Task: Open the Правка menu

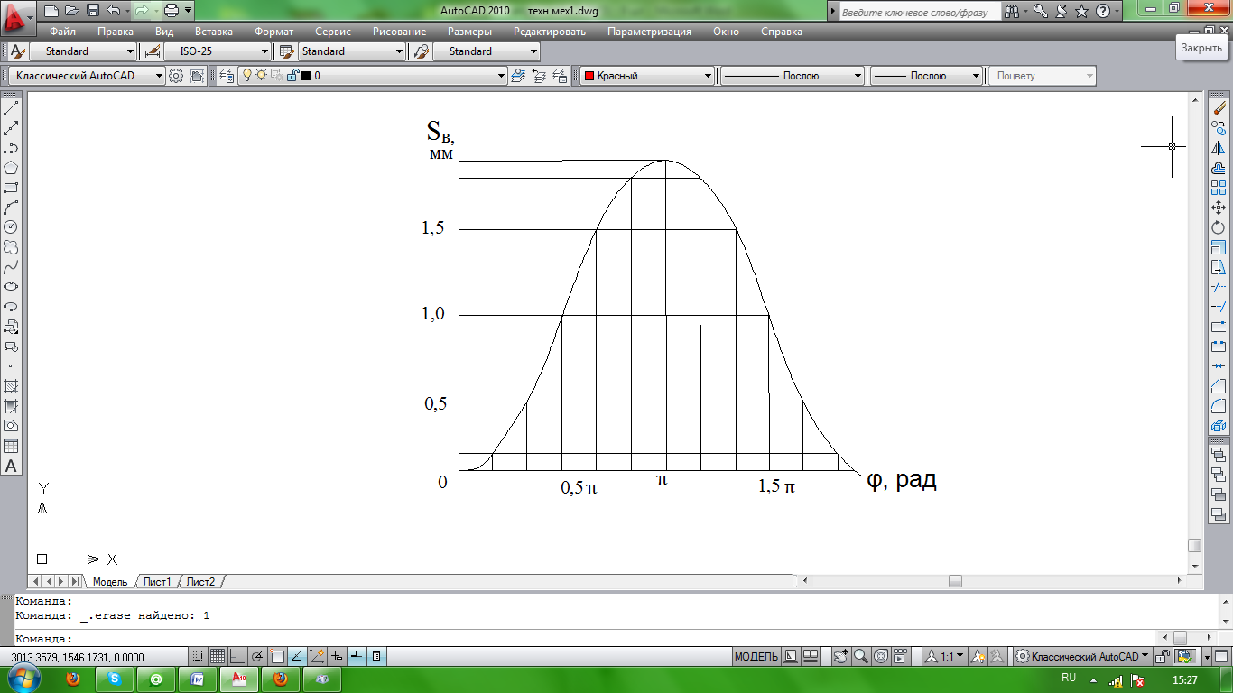Action: point(116,32)
